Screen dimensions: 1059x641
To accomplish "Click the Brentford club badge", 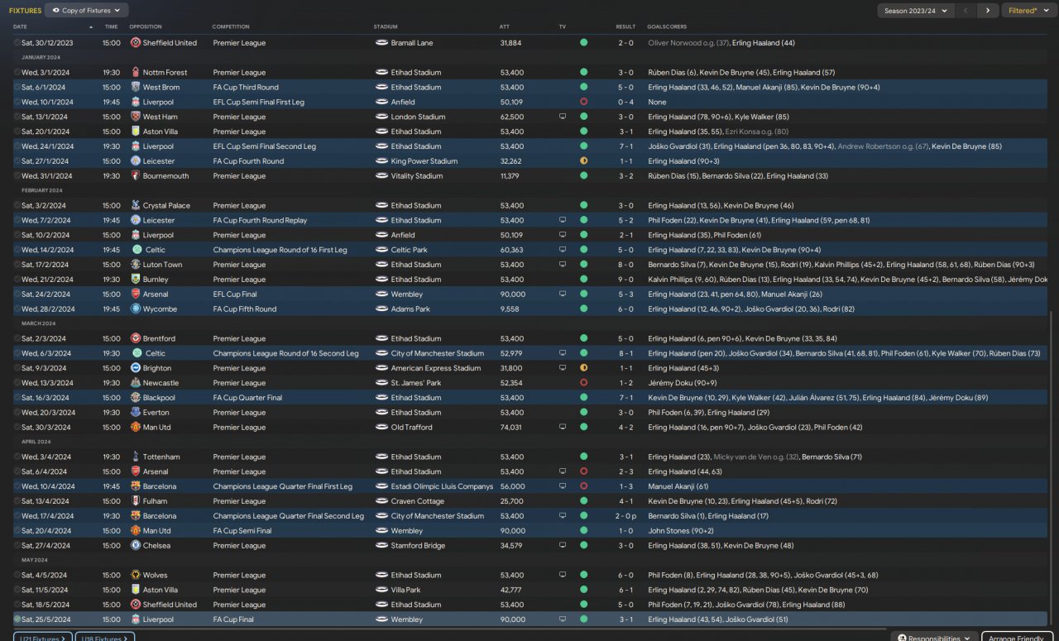I will pyautogui.click(x=136, y=339).
